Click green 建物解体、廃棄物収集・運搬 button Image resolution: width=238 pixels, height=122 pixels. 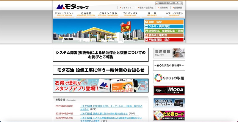[164, 31]
